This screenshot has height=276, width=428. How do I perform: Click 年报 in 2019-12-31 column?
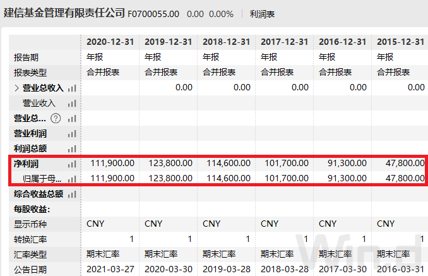153,57
